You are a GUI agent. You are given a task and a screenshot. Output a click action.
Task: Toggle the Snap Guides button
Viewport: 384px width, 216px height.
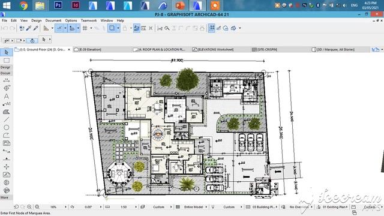[x=72, y=28]
